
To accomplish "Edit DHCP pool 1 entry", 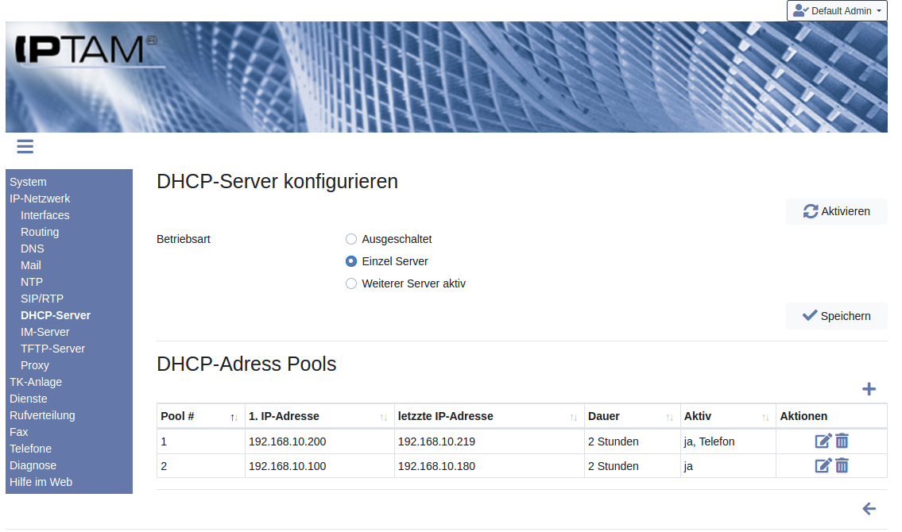I will (x=823, y=441).
